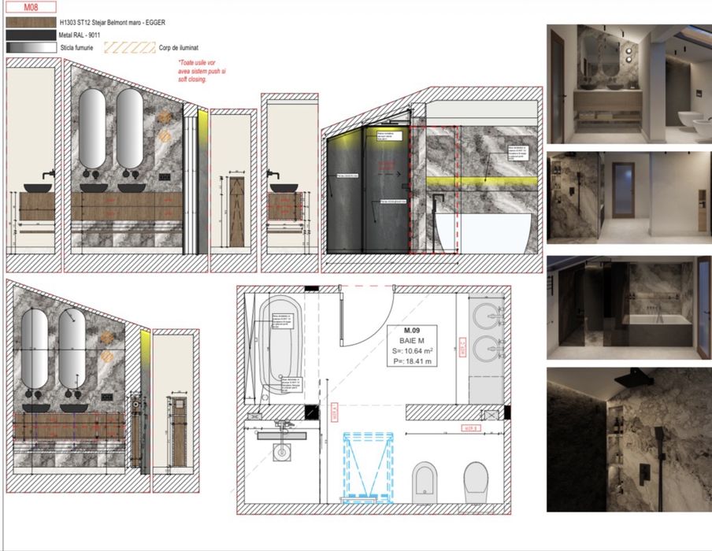Image resolution: width=712 pixels, height=551 pixels.
Task: Click the red M08 sheet label box
Action: coord(31,7)
